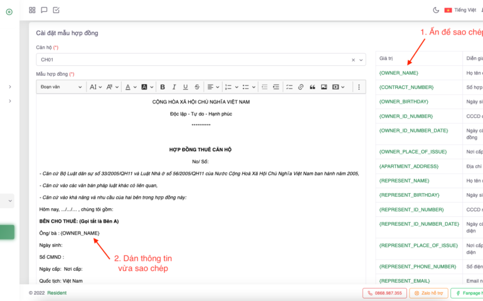Toggle dark mode with moon icon
The width and height of the screenshot is (483, 301).
(436, 10)
